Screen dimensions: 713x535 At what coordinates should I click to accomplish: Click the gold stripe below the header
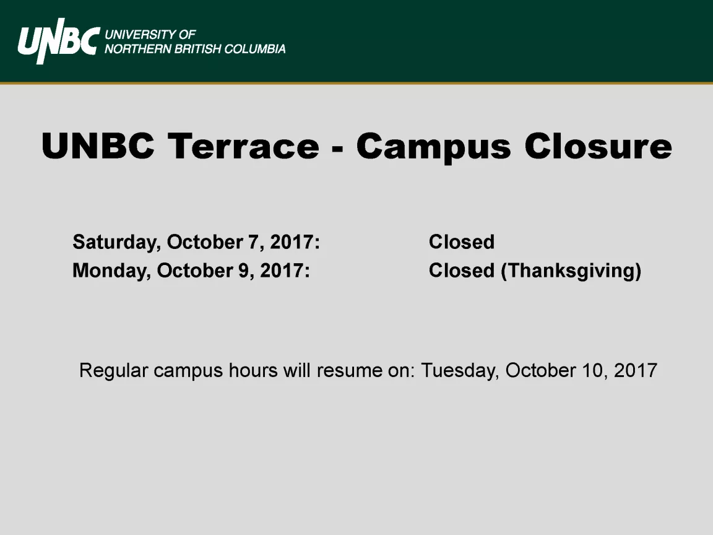coord(356,83)
